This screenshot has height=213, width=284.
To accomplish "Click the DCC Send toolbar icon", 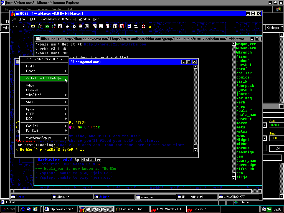I will pos(95,26).
